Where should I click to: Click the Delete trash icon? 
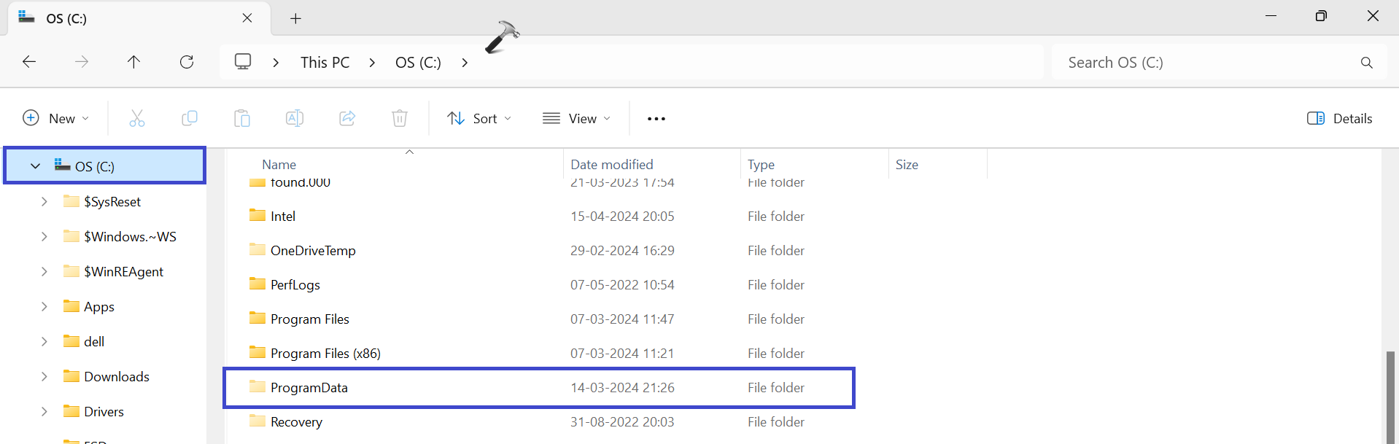[400, 118]
